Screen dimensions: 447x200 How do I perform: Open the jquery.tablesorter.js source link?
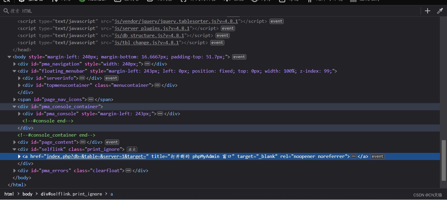176,21
